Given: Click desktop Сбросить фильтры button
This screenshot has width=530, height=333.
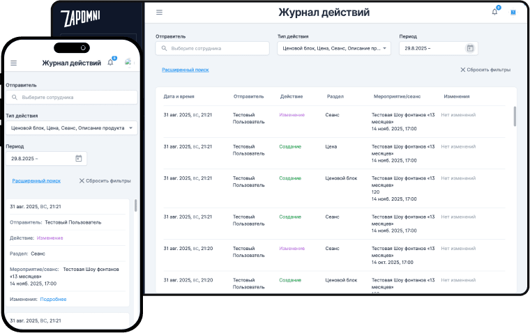Looking at the screenshot, I should pos(485,70).
